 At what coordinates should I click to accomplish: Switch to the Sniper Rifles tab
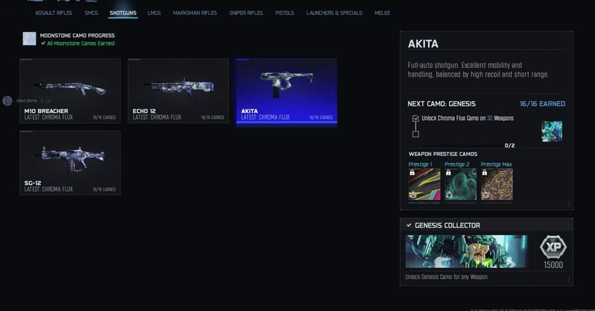pyautogui.click(x=246, y=13)
